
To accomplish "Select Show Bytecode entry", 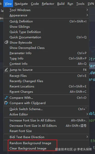I will pos(46,43).
